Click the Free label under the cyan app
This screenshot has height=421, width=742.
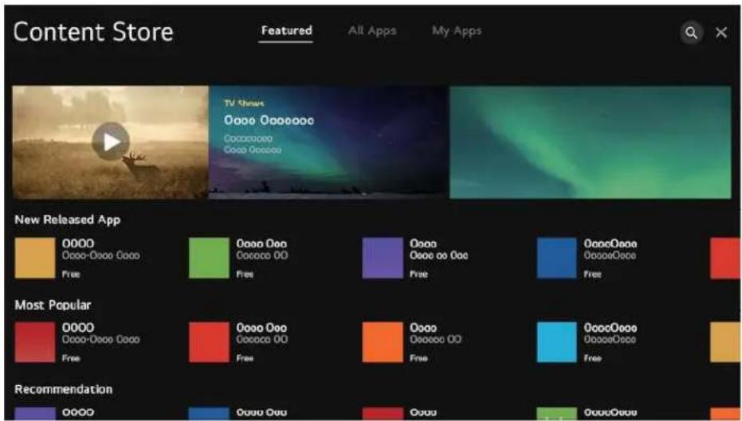coord(592,358)
